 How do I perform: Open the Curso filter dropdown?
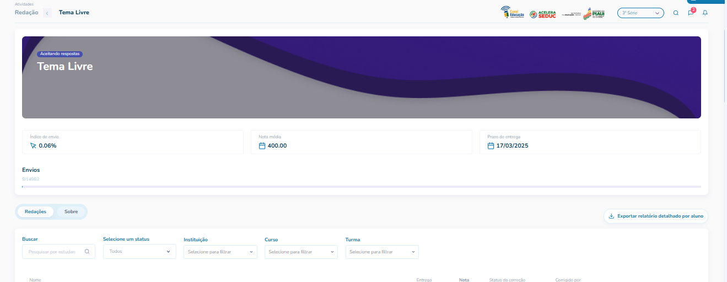coord(301,252)
